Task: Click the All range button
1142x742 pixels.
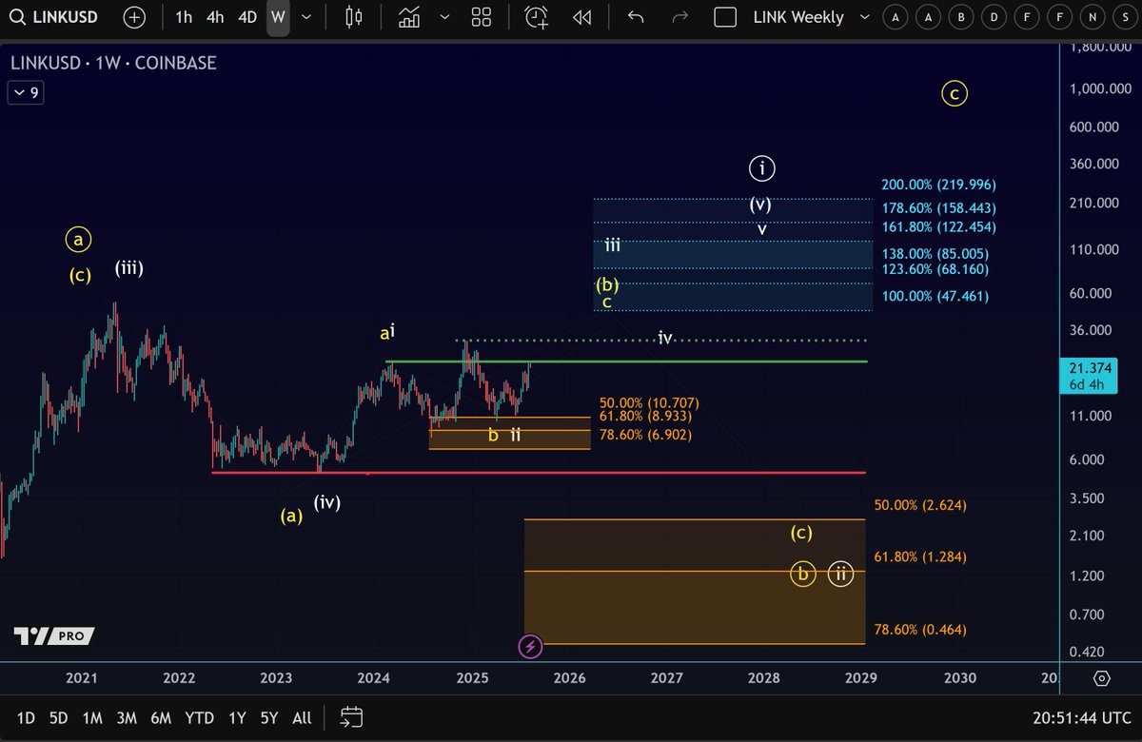Action: 302,718
